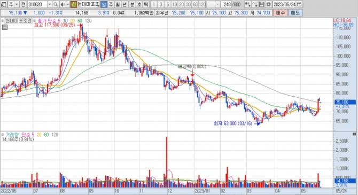The image size is (358, 195).
Task: Click the add indicator icon
Action: [248, 4]
